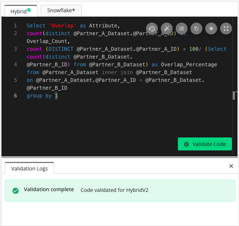Select the Validation Logs tab
This screenshot has width=239, height=226.
pyautogui.click(x=29, y=169)
